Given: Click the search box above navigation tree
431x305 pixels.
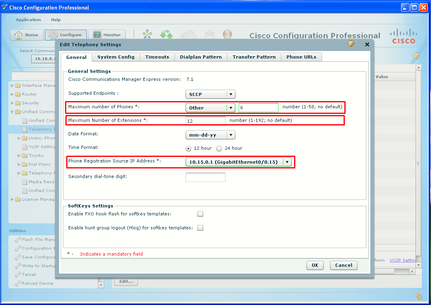Looking at the screenshot, I should pos(34,76).
